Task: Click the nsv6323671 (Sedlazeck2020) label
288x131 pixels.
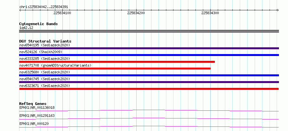Action: pyautogui.click(x=45, y=86)
